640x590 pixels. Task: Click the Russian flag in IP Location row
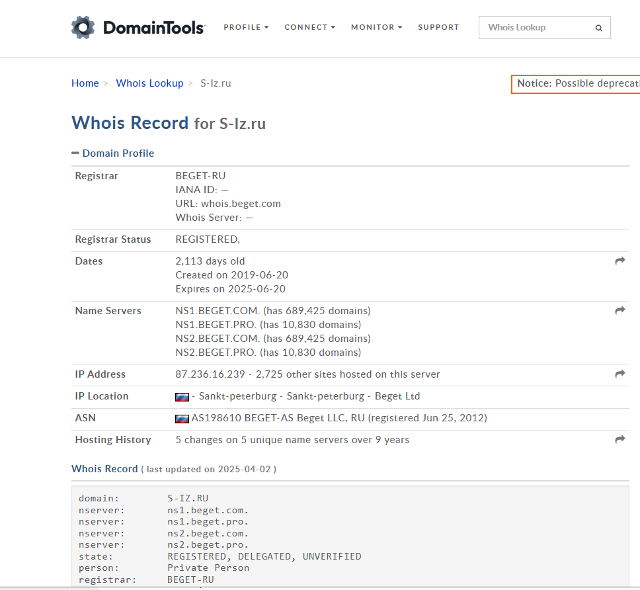click(182, 397)
